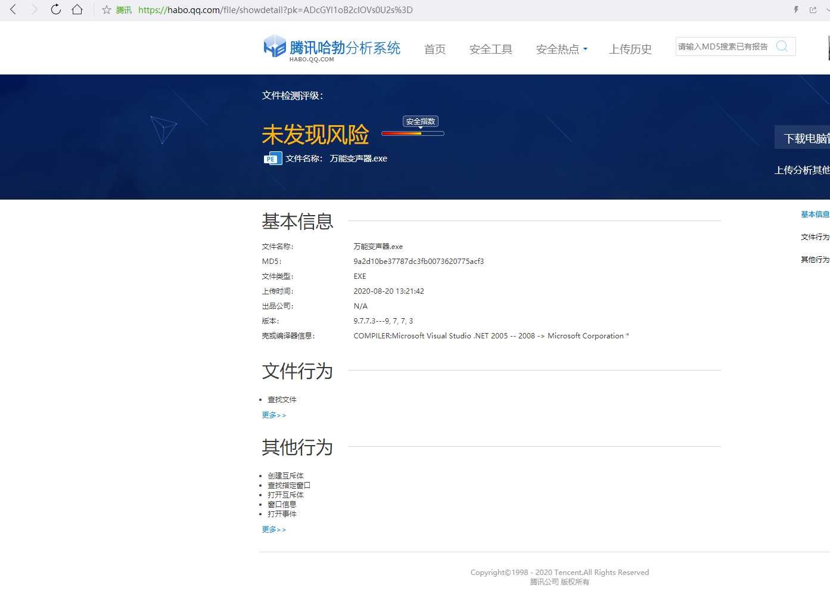Expand 更多>> under 文件行为
This screenshot has height=597, width=830.
point(274,415)
